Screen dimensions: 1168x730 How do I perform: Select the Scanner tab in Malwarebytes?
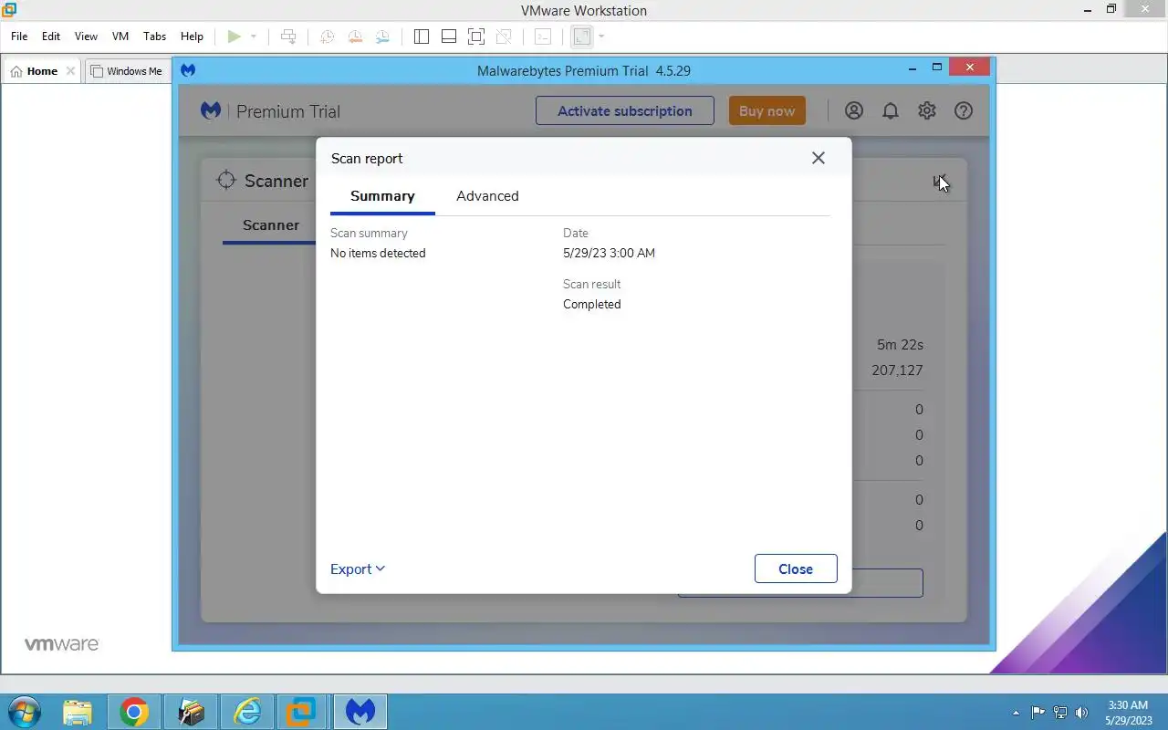[x=271, y=225]
